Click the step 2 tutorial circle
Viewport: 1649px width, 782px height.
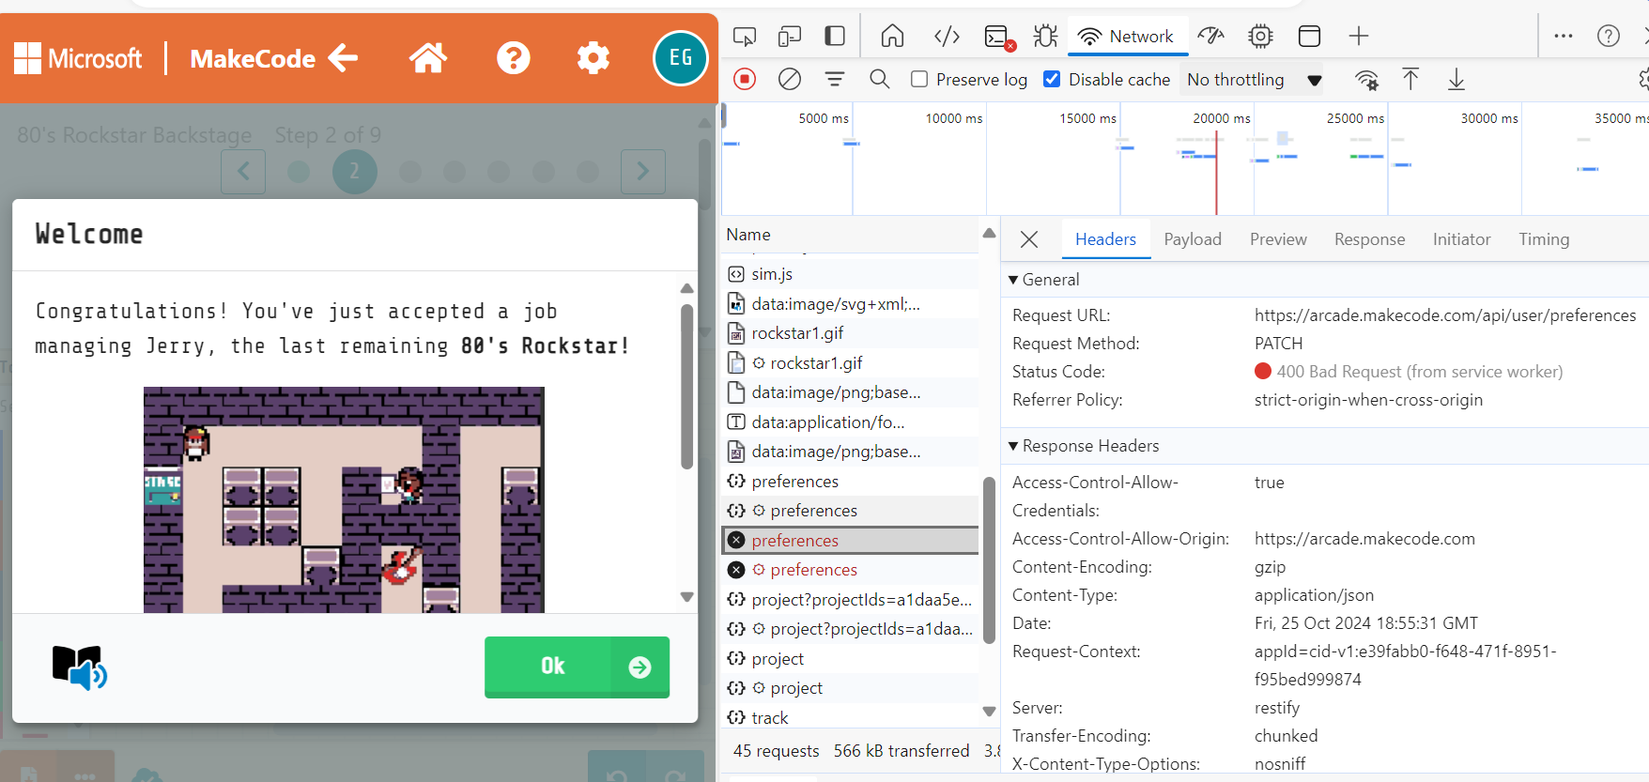(x=355, y=171)
